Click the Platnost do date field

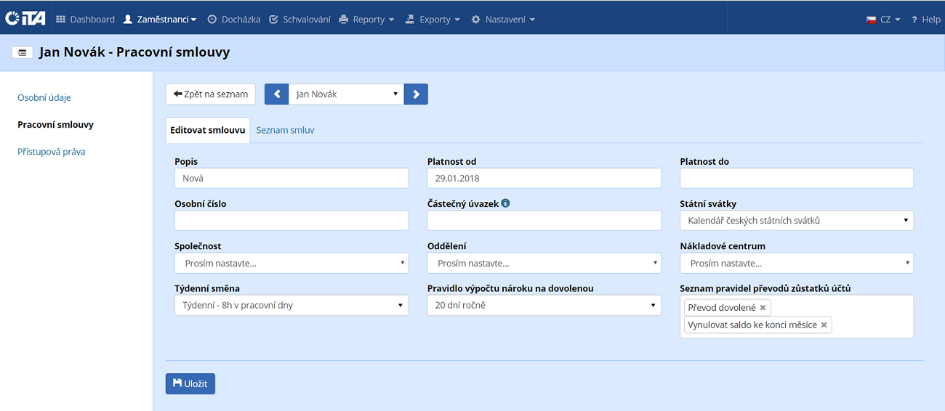click(x=796, y=179)
